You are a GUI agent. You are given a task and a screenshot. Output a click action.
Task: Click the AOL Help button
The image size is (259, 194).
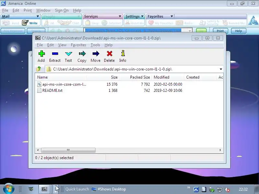click(239, 31)
